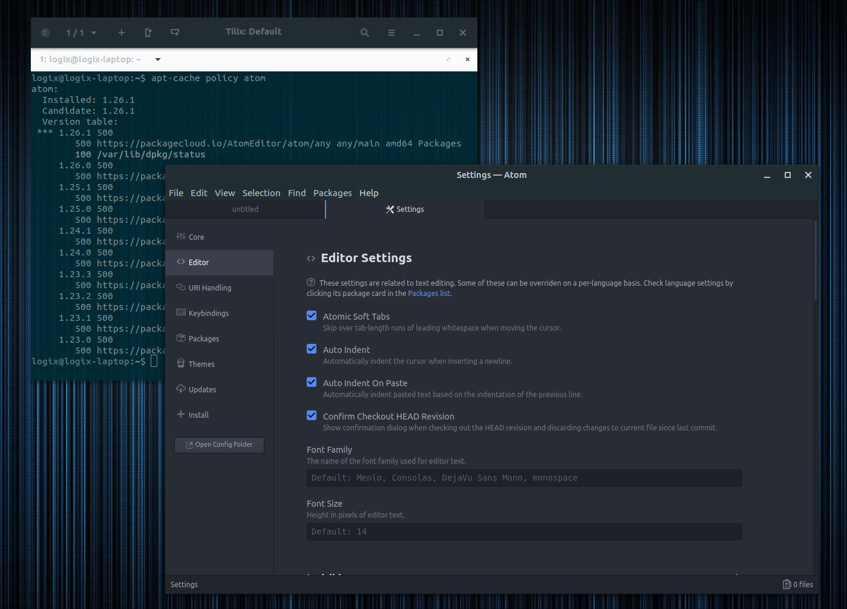Toggle the Atomic Soft Tabs checkbox
This screenshot has width=847, height=609.
tap(312, 315)
